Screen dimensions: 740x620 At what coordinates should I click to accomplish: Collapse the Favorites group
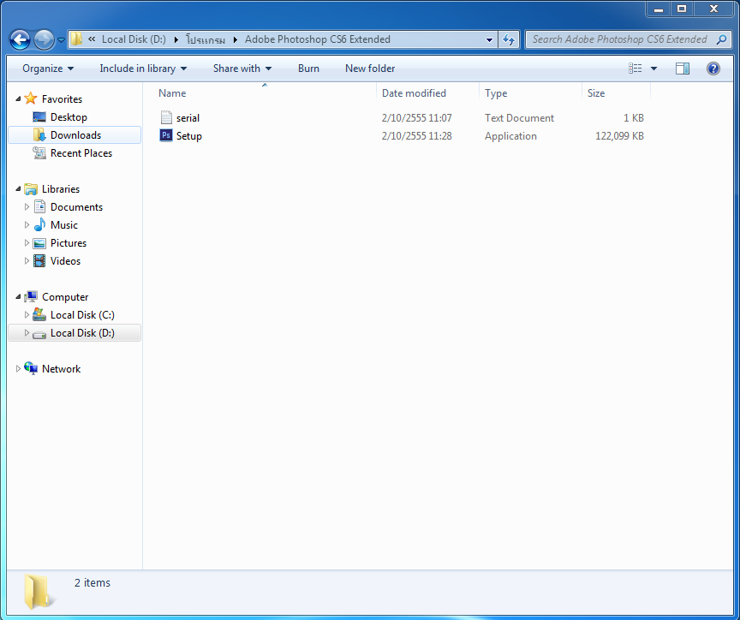18,98
